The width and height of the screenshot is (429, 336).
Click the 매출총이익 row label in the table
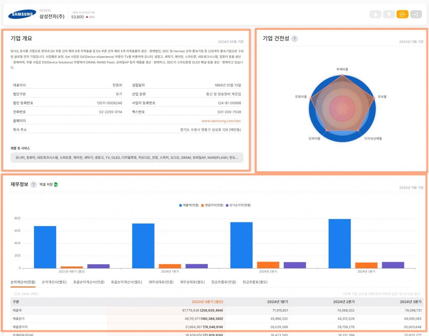(20, 327)
